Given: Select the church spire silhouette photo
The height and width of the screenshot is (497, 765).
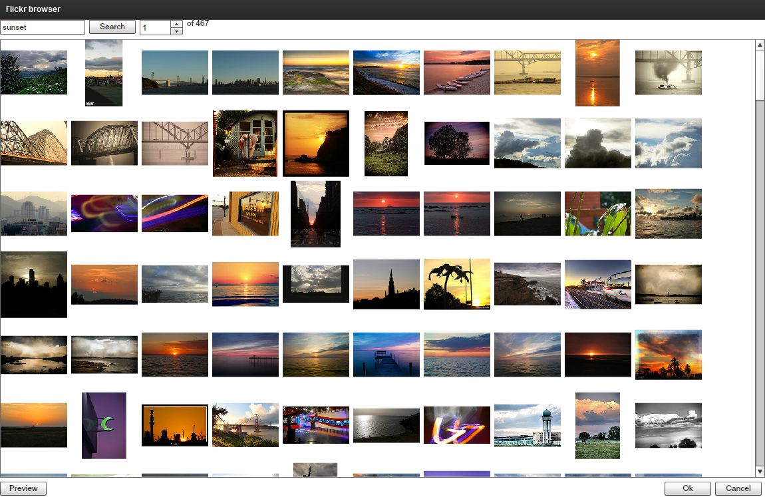Looking at the screenshot, I should 386,284.
